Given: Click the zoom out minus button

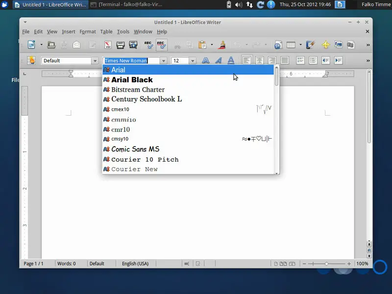Looking at the screenshot, I should [304, 264].
